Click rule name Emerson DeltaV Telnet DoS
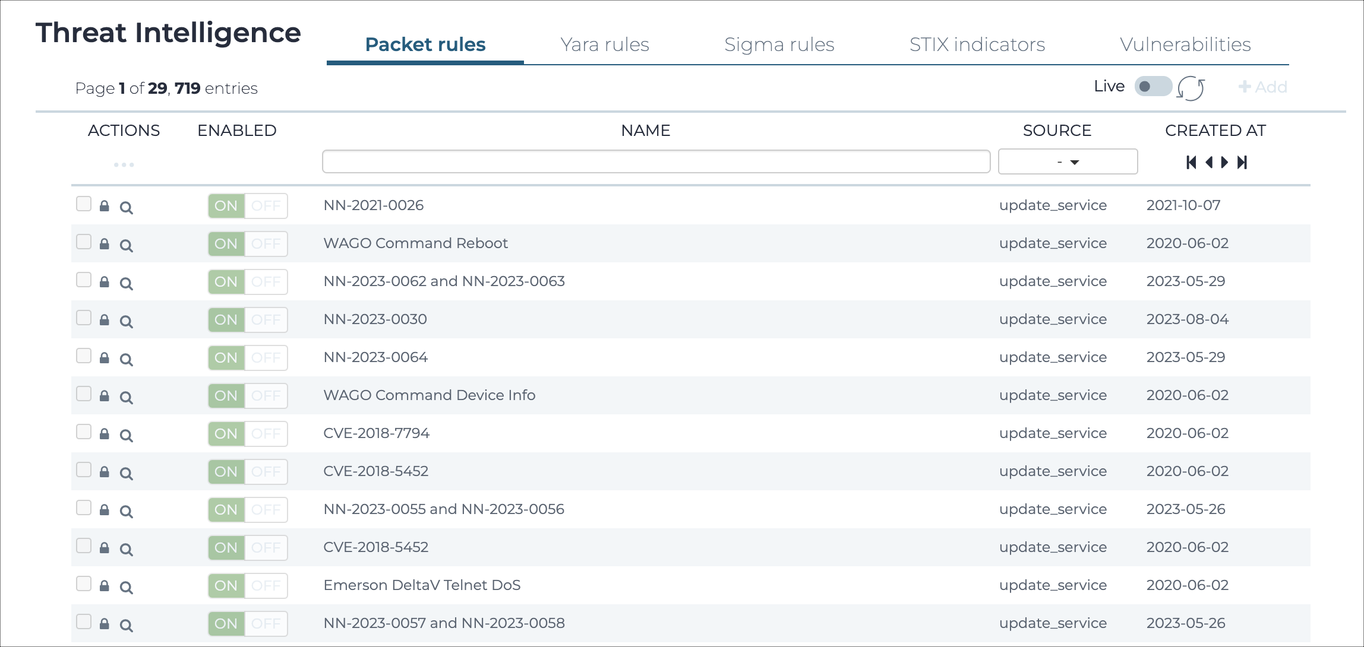The width and height of the screenshot is (1364, 647). pyautogui.click(x=422, y=585)
